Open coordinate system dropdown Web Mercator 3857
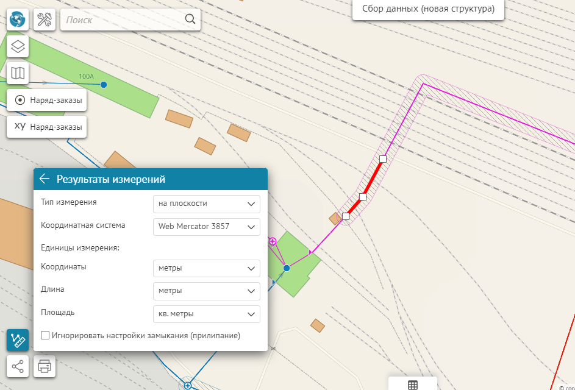 coord(206,227)
